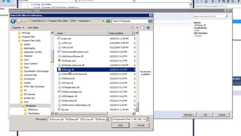Image resolution: width=241 pixels, height=136 pixels.
Task: Open the blue help icon in file dialog
Action: point(148,28)
